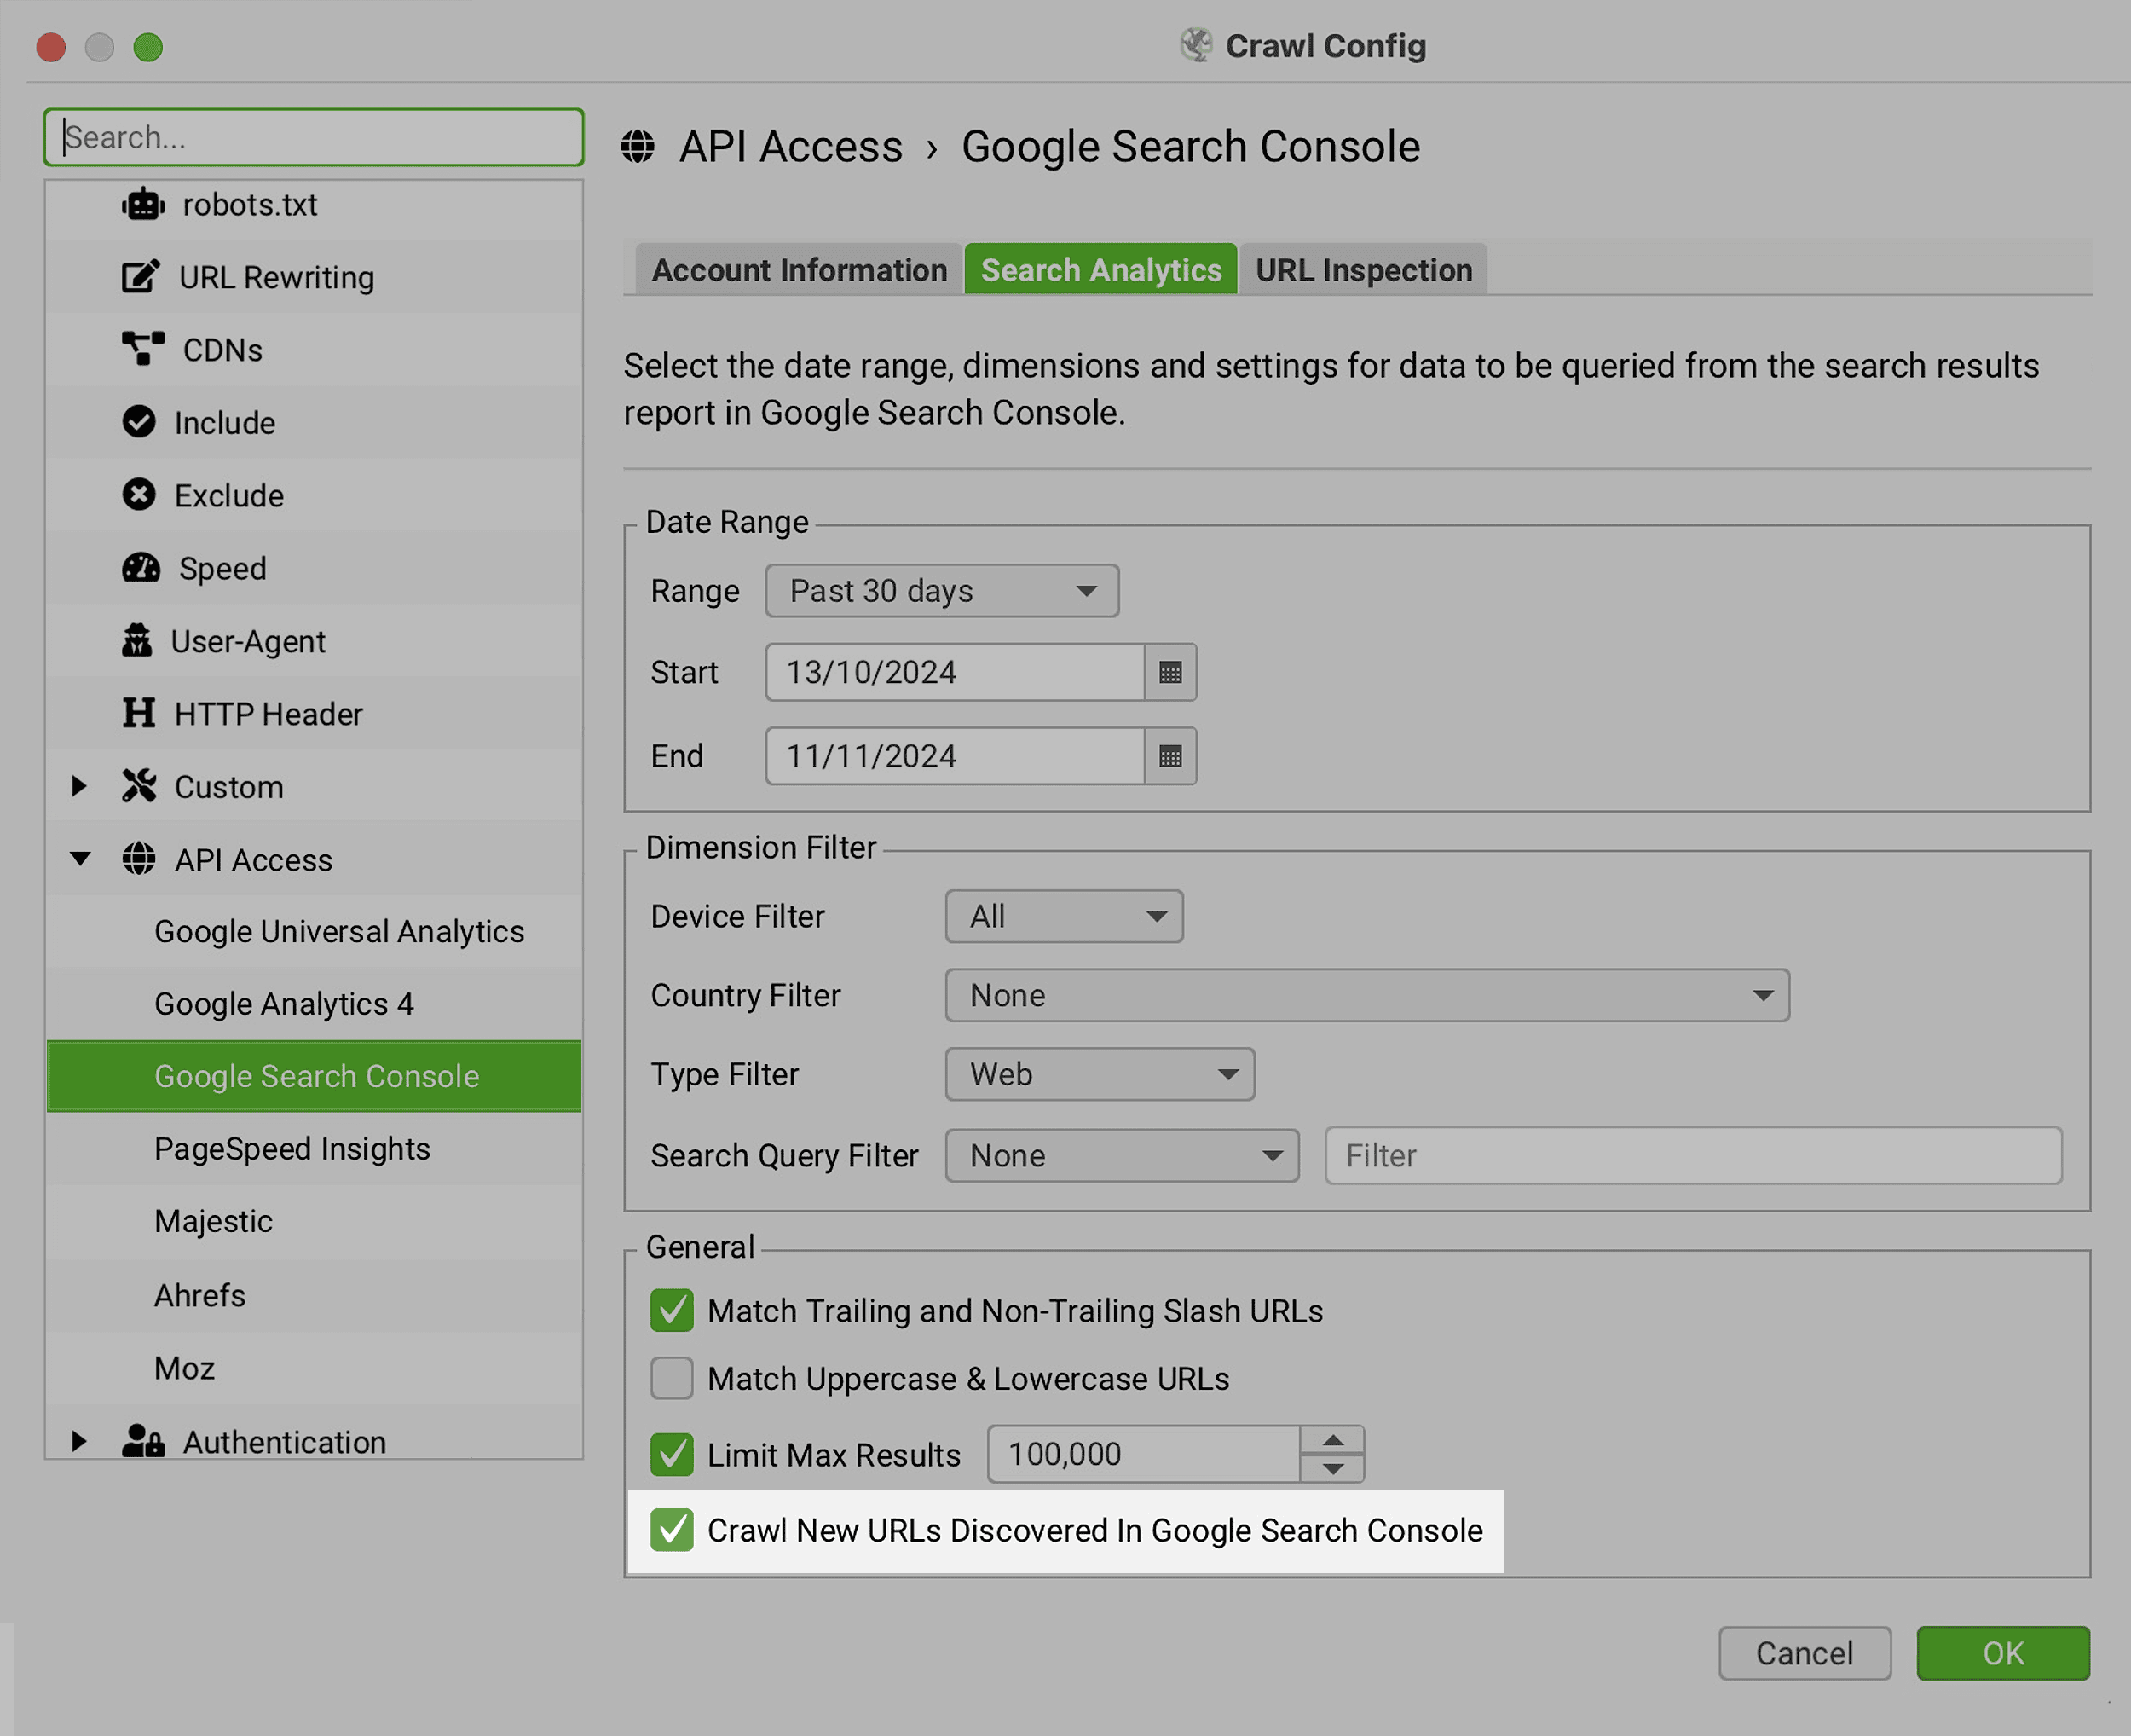2131x1736 pixels.
Task: Toggle the Limit Max Results checkbox
Action: pyautogui.click(x=672, y=1454)
